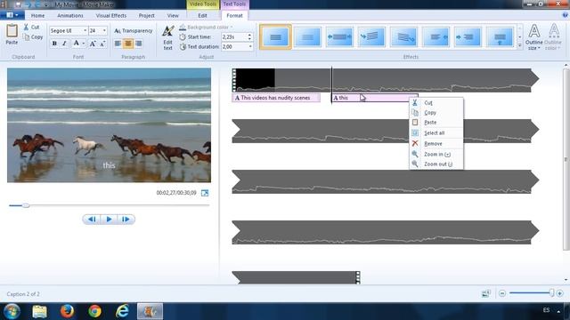The height and width of the screenshot is (320, 570).
Task: Open Firefox from the taskbar
Action: tap(67, 311)
